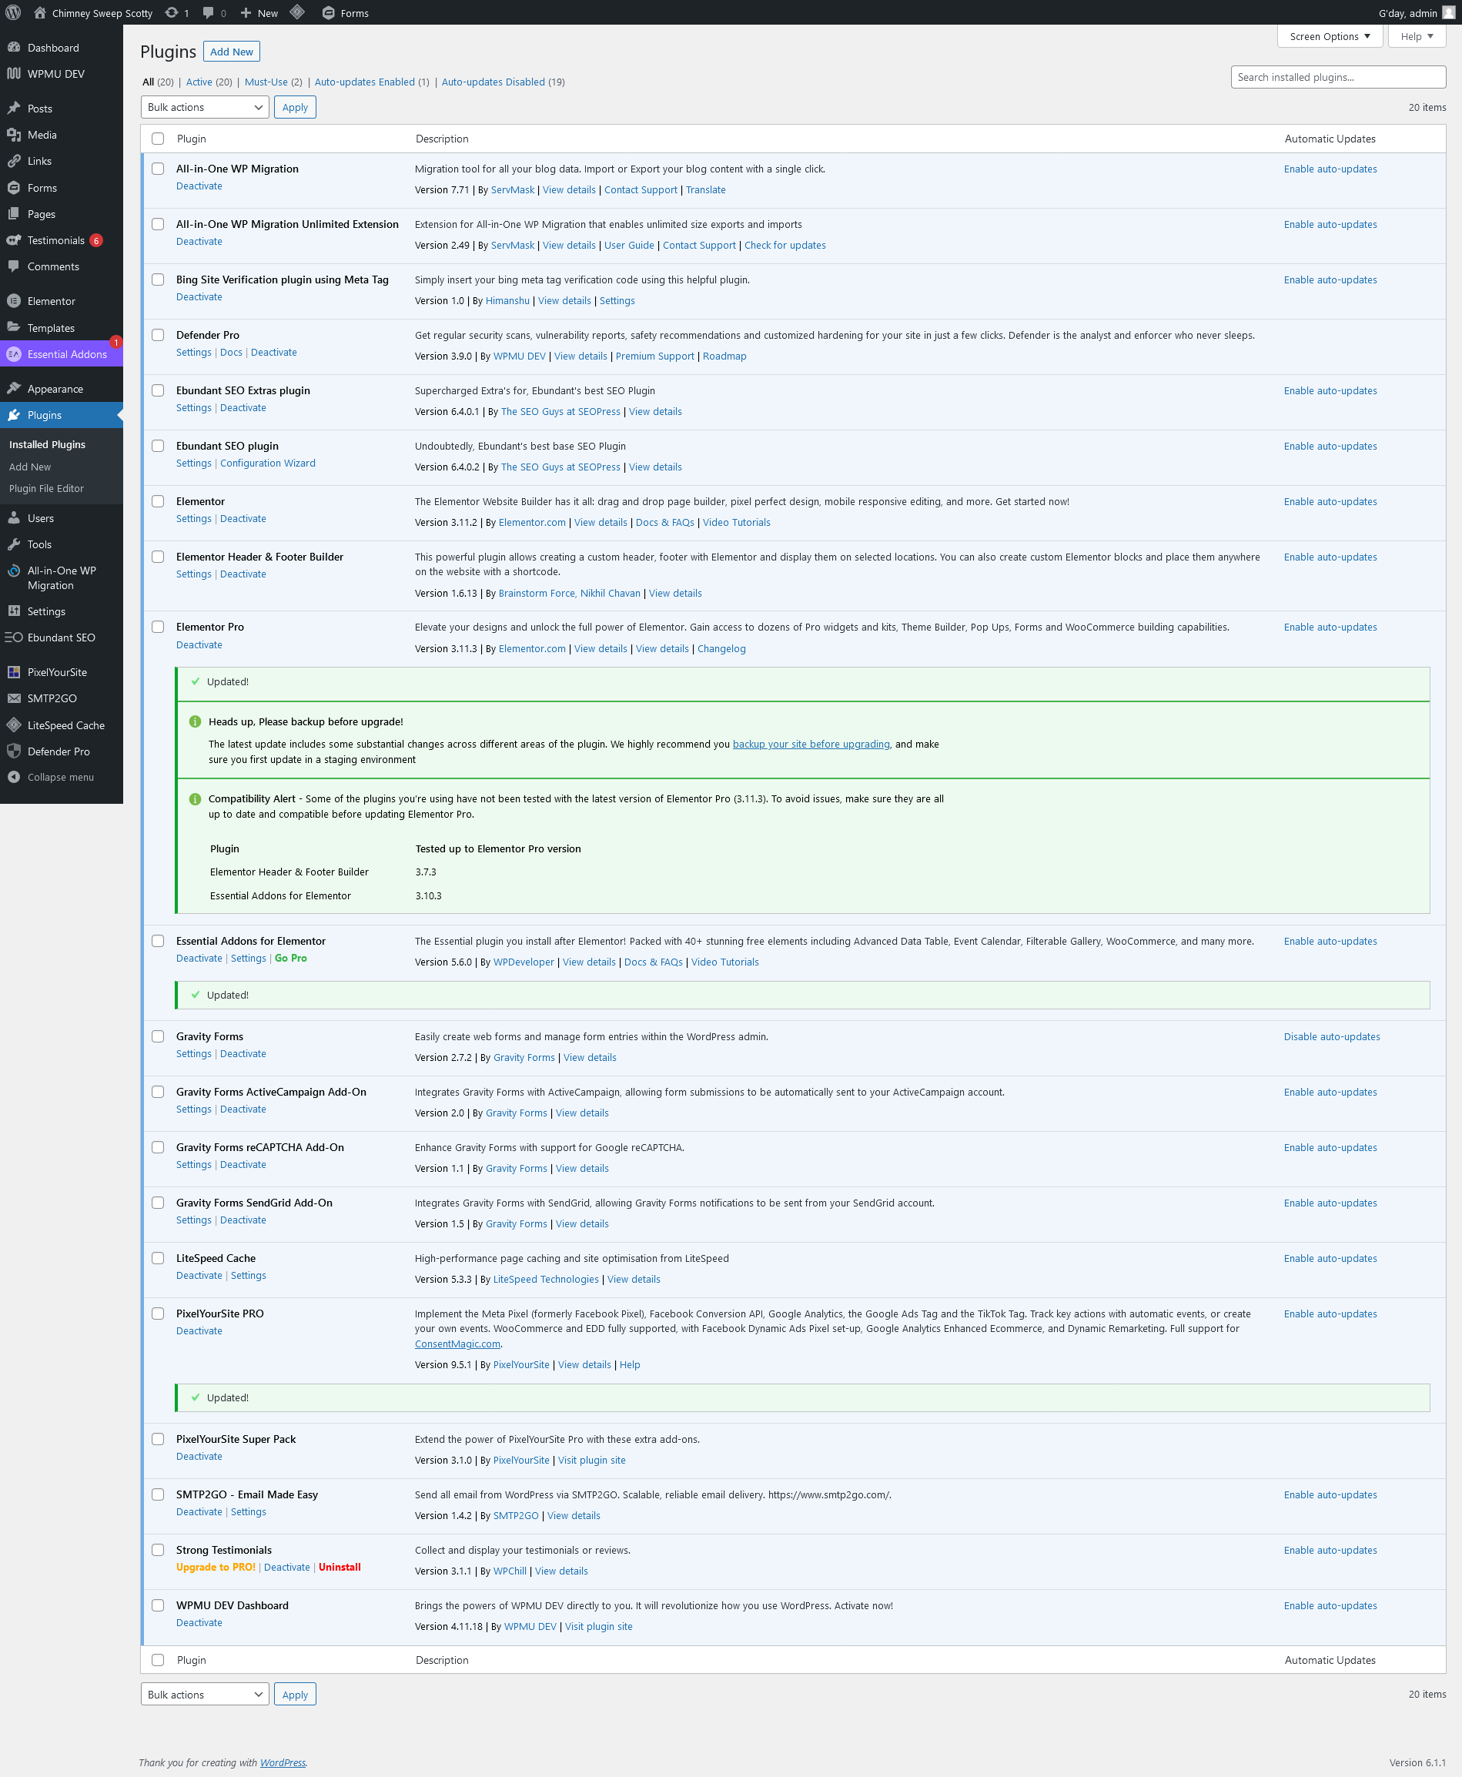The height and width of the screenshot is (1777, 1462).
Task: Click the updates icon in admin bar
Action: 172,12
